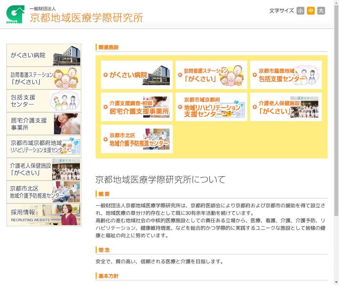Open the 採用情報 recruiting website banner
Image resolution: width=339 pixels, height=285 pixels.
(44, 215)
